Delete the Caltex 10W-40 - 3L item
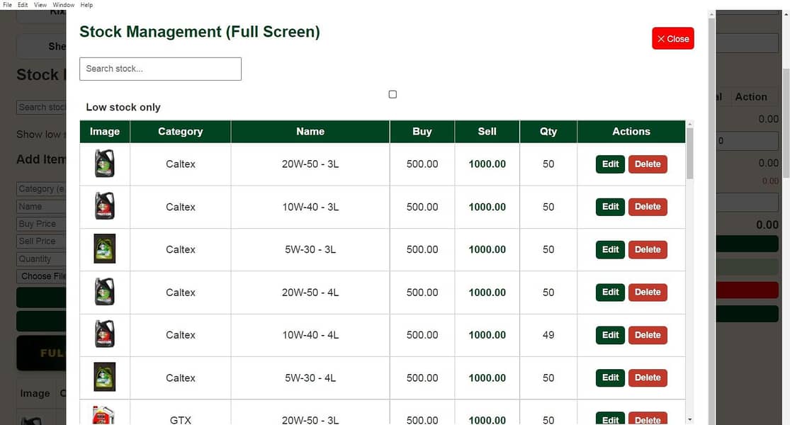This screenshot has height=425, width=790. click(x=648, y=207)
